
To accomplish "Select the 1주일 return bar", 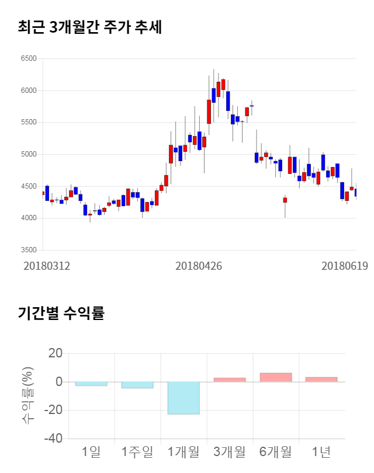I will (x=137, y=385).
